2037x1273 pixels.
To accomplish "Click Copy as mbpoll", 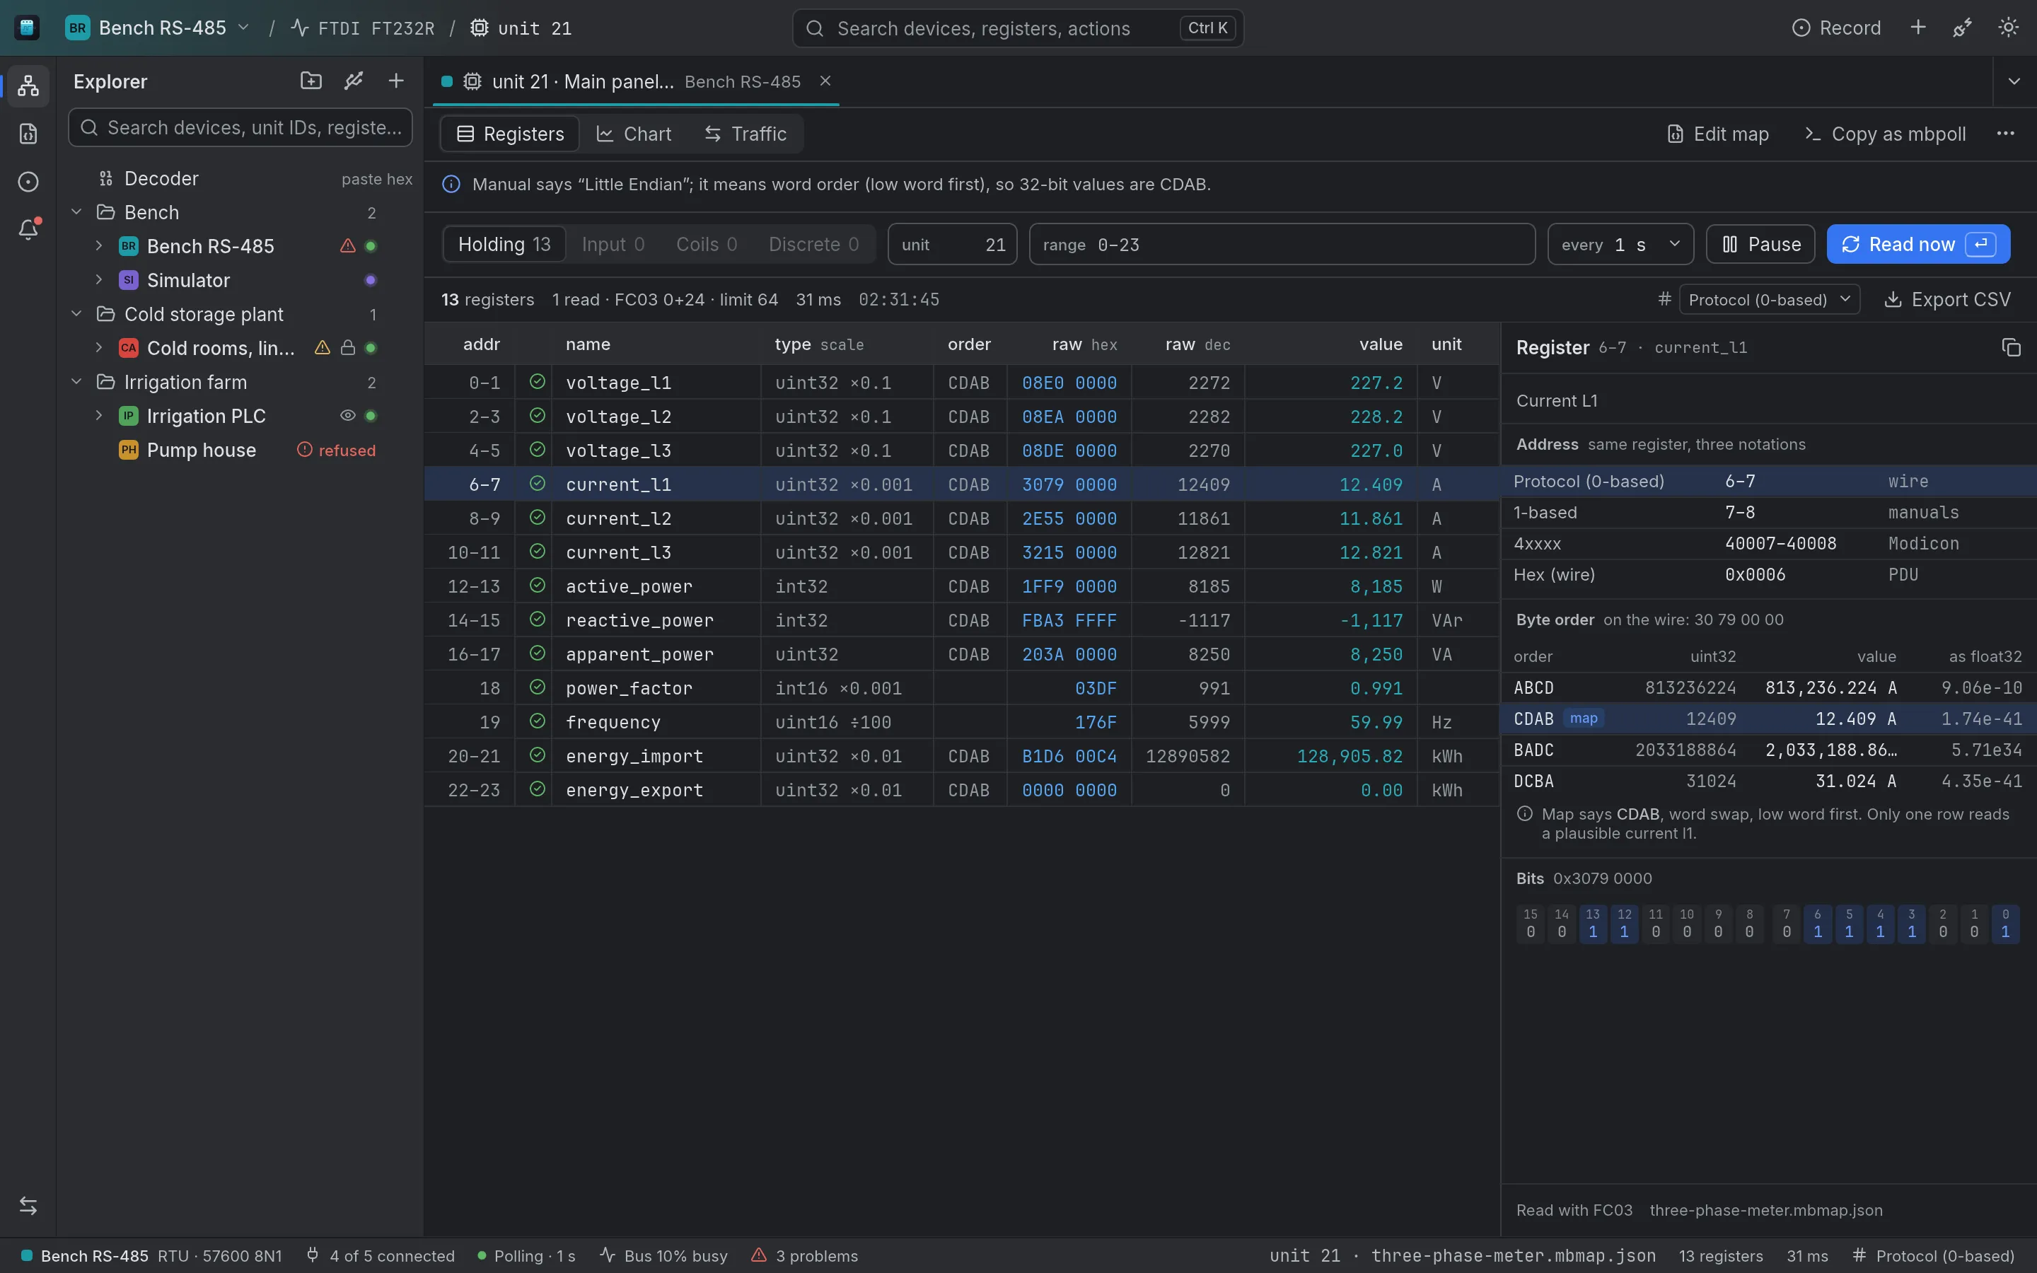I will pyautogui.click(x=1886, y=134).
